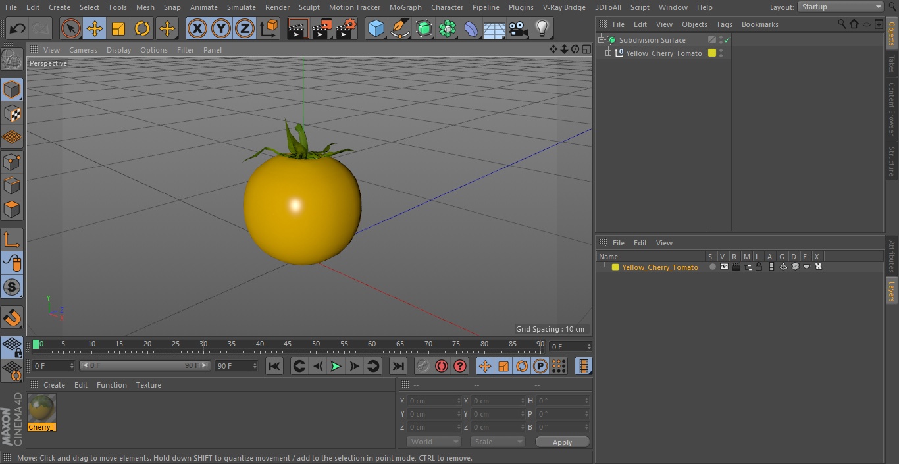Open the V-Ray Bridge menu
The image size is (899, 464).
coord(564,7)
